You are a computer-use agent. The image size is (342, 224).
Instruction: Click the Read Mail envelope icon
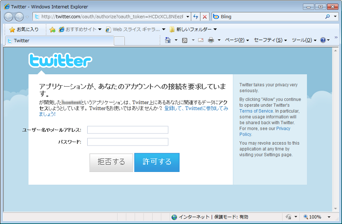pyautogui.click(x=200, y=40)
